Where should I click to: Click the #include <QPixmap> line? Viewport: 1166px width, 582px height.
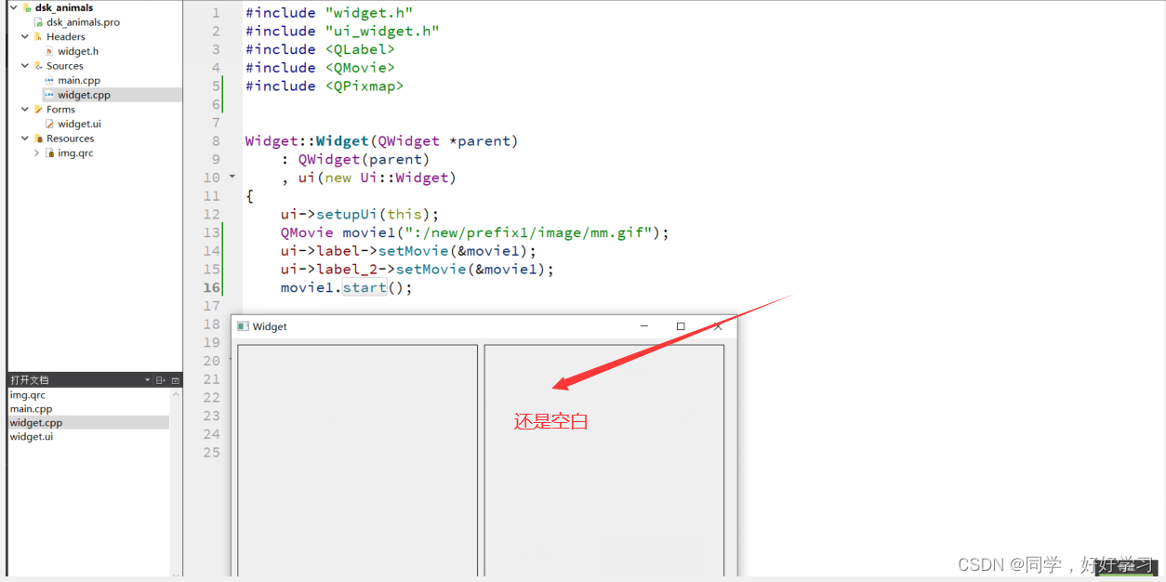[x=325, y=86]
